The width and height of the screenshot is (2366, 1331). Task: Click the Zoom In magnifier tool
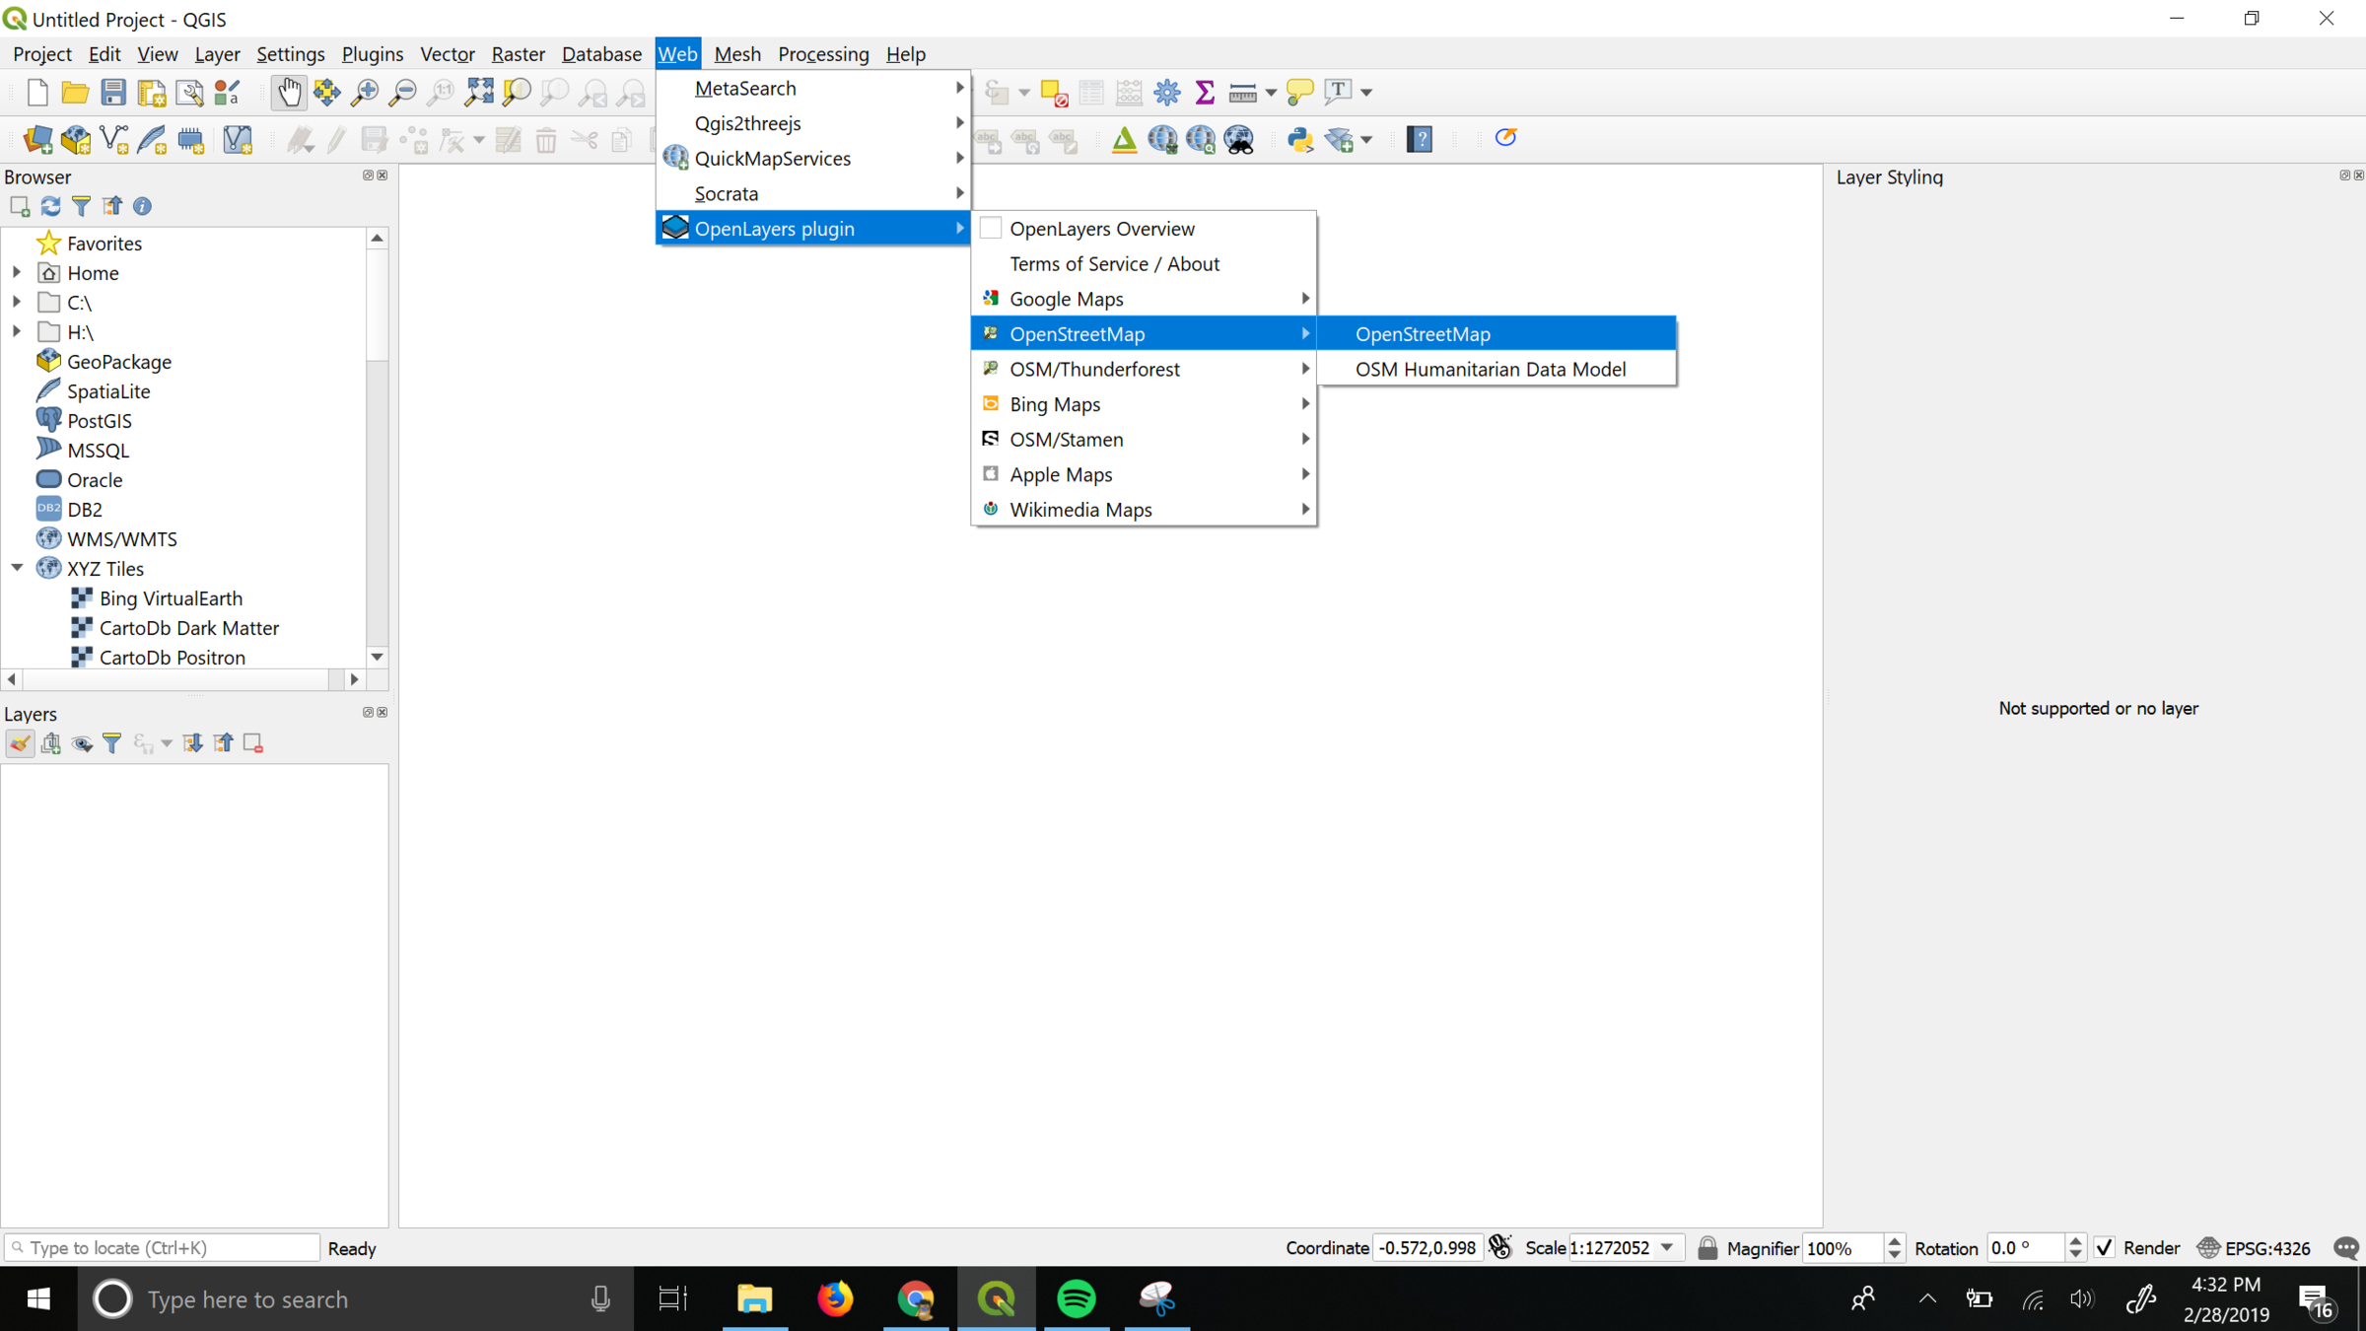(x=365, y=93)
